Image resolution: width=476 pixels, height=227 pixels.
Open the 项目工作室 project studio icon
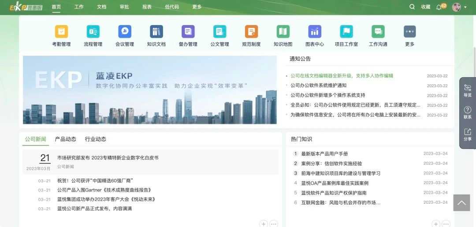346,32
